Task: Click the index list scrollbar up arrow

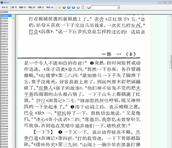Action: point(13,16)
